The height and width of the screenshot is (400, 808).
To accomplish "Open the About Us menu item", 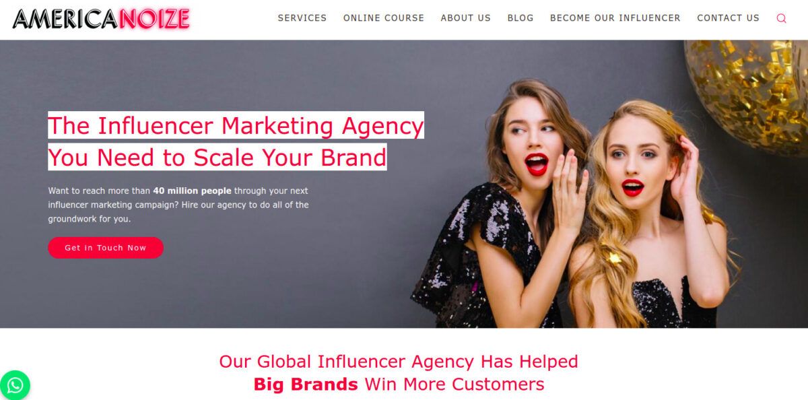I will click(466, 18).
